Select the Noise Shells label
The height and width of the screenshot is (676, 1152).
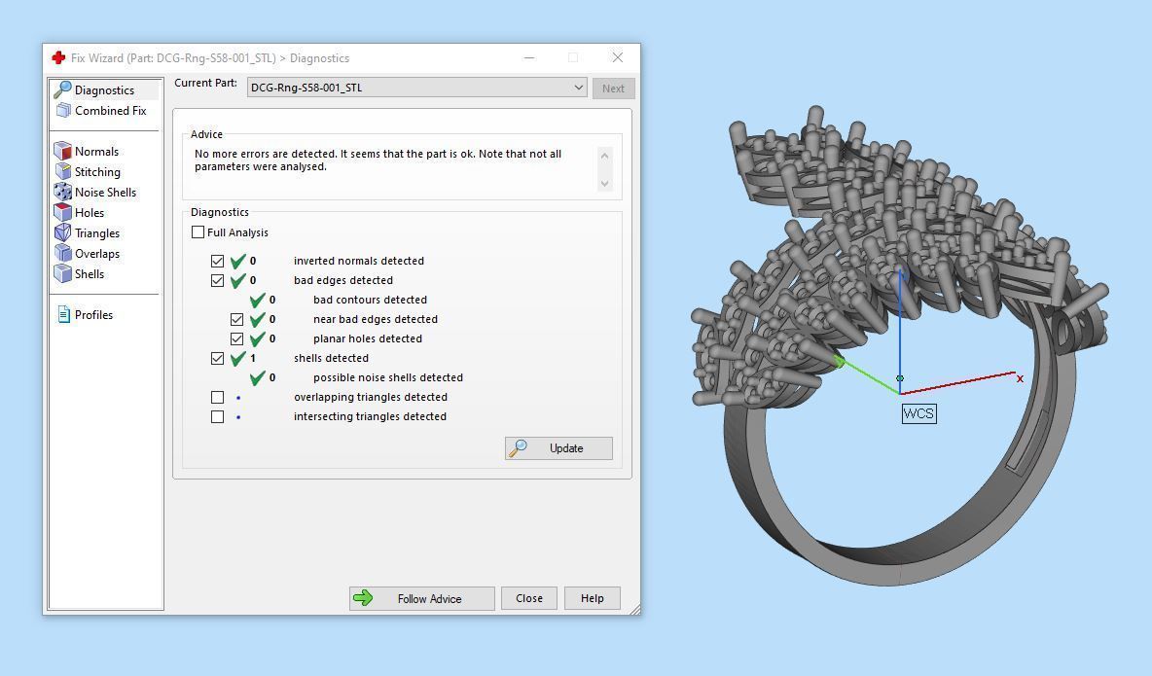click(105, 192)
